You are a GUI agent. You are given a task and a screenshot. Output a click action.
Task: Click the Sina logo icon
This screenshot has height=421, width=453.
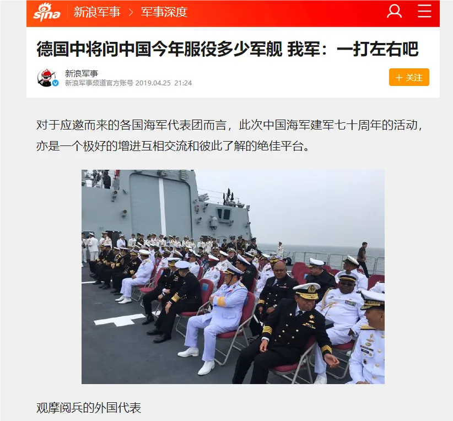(x=46, y=13)
